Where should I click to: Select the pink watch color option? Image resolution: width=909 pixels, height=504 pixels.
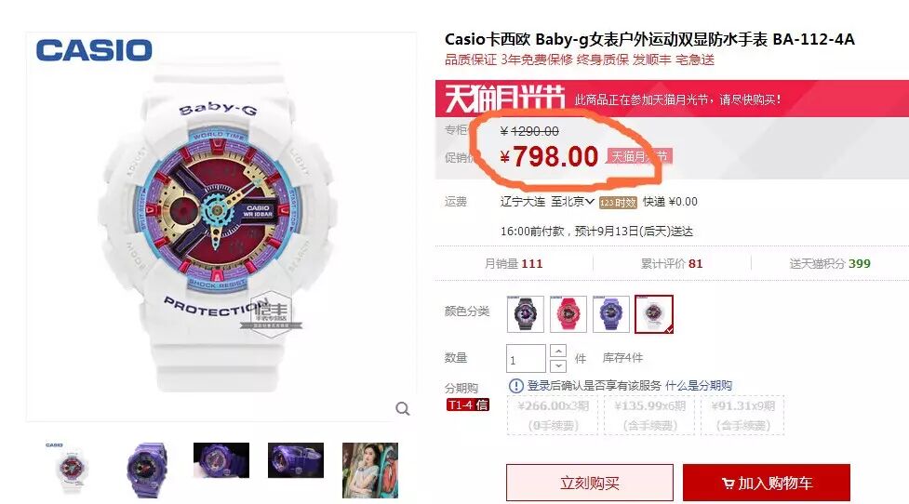568,314
